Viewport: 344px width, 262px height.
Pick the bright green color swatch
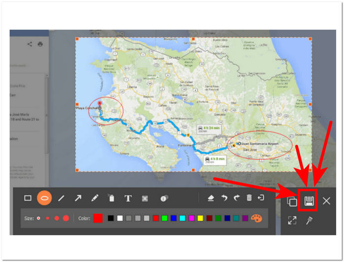[165, 218]
